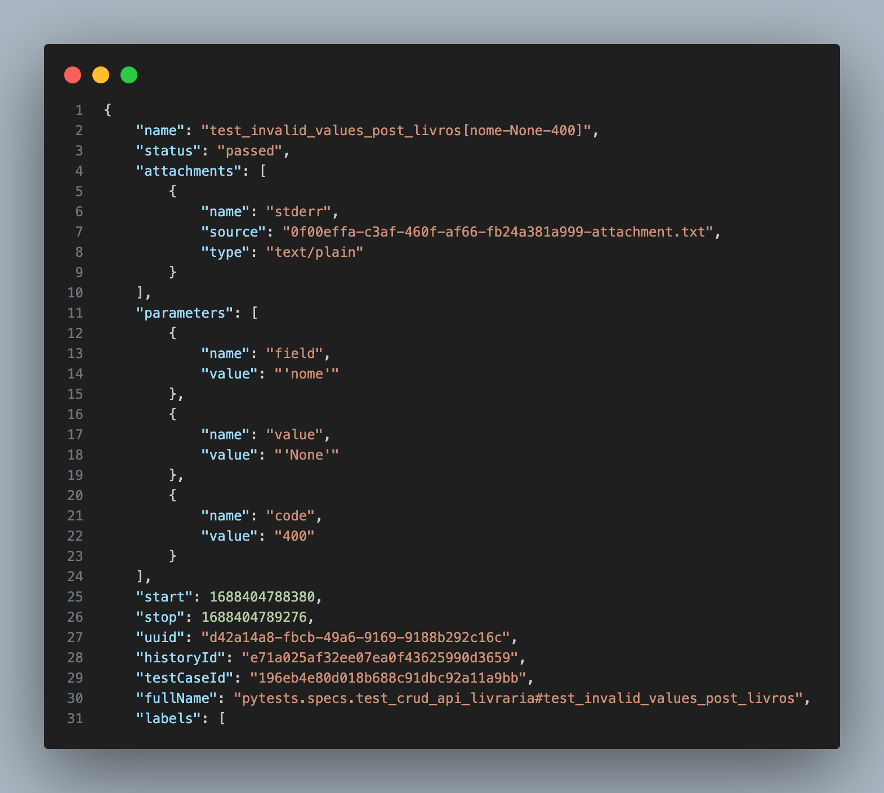Click the stop timestamp 1688404789276
The width and height of the screenshot is (884, 793).
tap(254, 617)
